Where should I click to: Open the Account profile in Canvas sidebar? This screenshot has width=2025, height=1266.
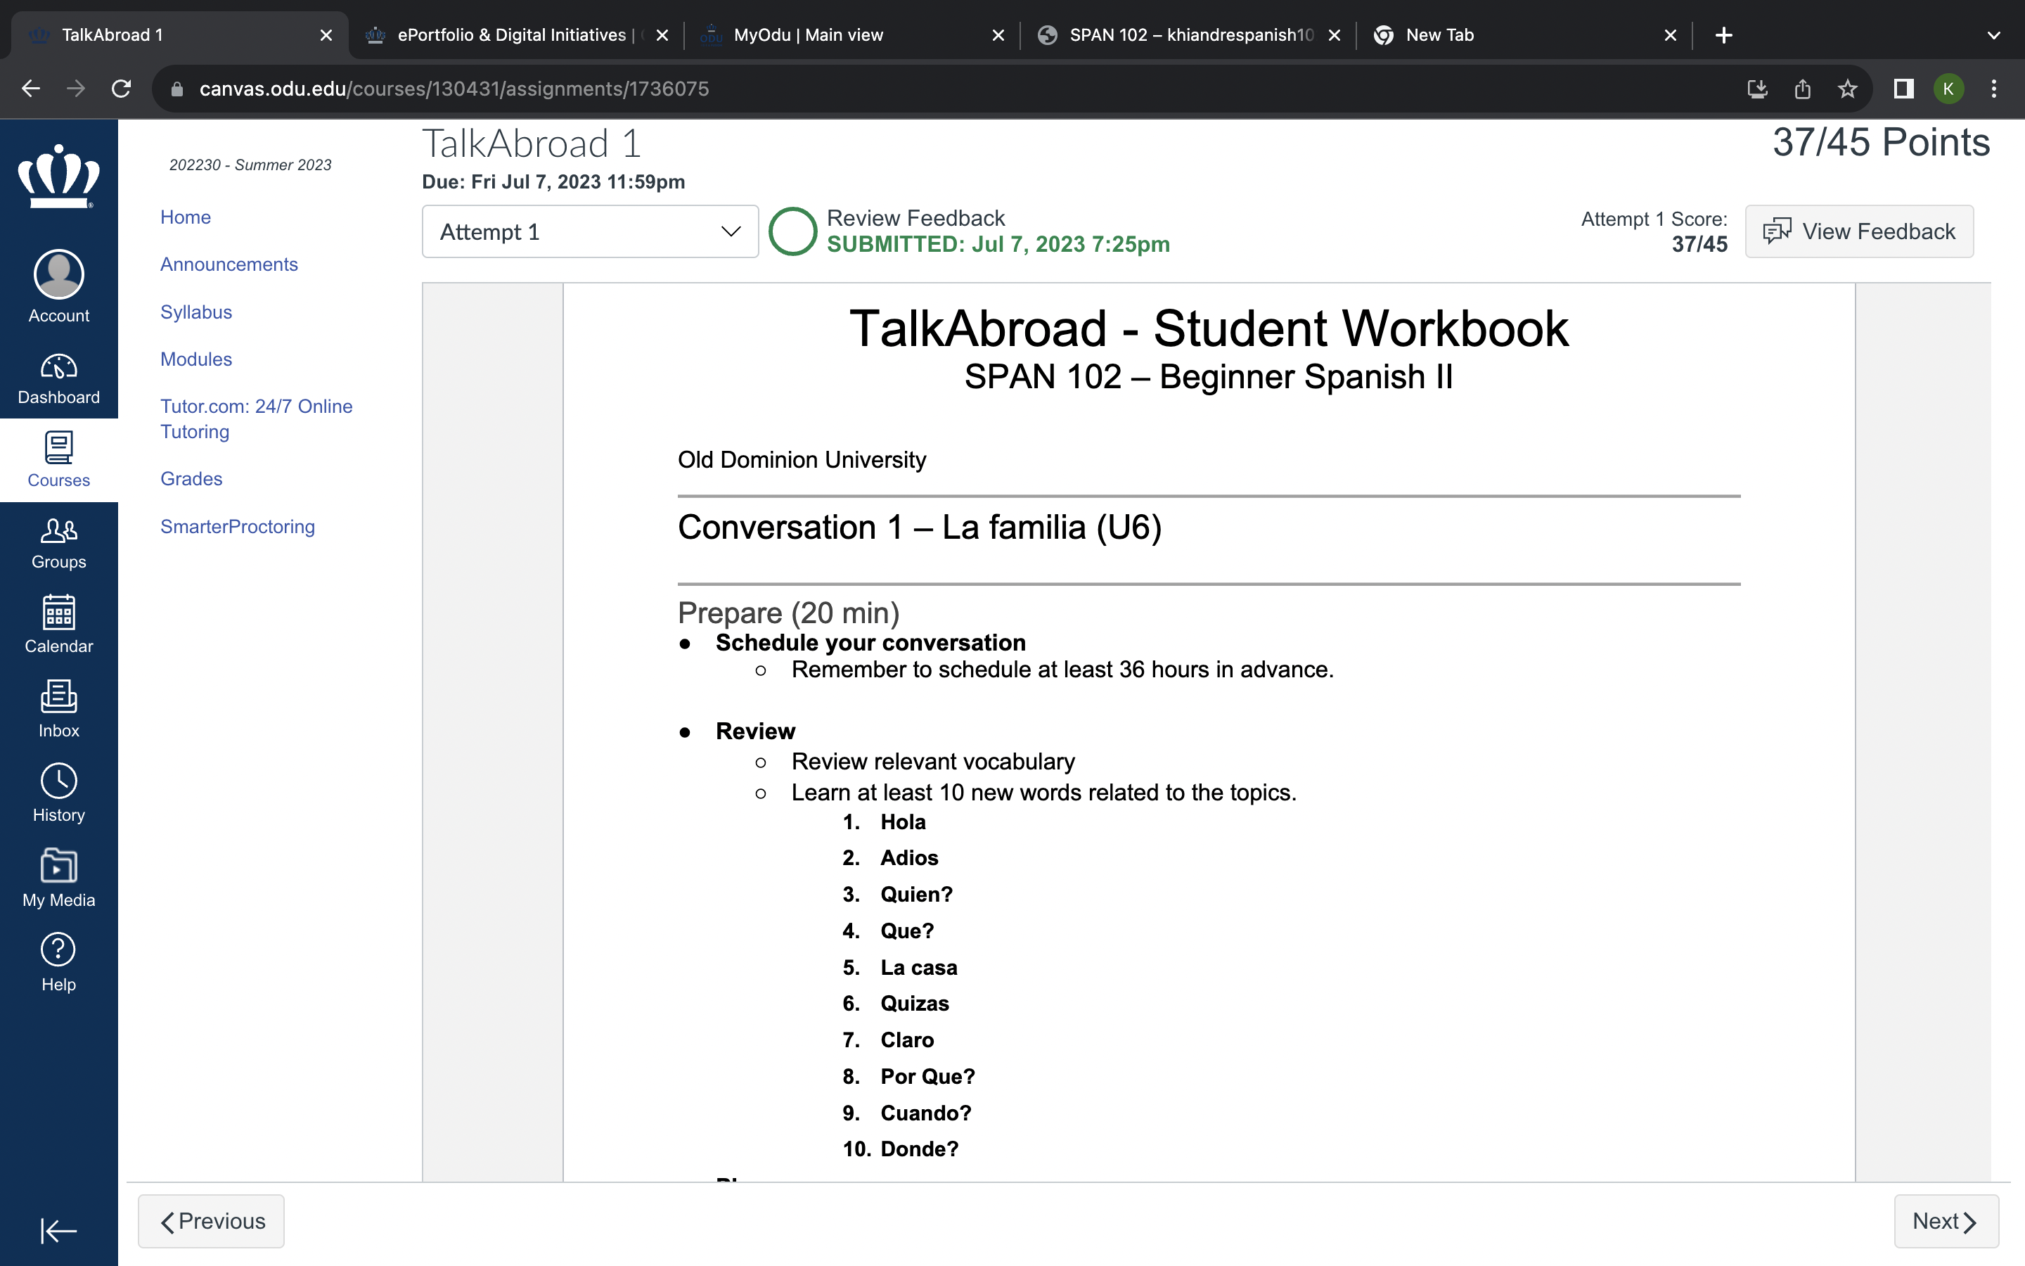pos(58,286)
